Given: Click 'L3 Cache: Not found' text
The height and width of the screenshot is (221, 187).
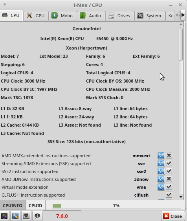Looking at the screenshot, I should [x=22, y=133].
